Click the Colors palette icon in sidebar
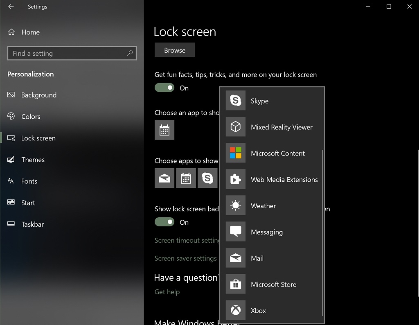Viewport: 419px width, 325px height. click(11, 116)
